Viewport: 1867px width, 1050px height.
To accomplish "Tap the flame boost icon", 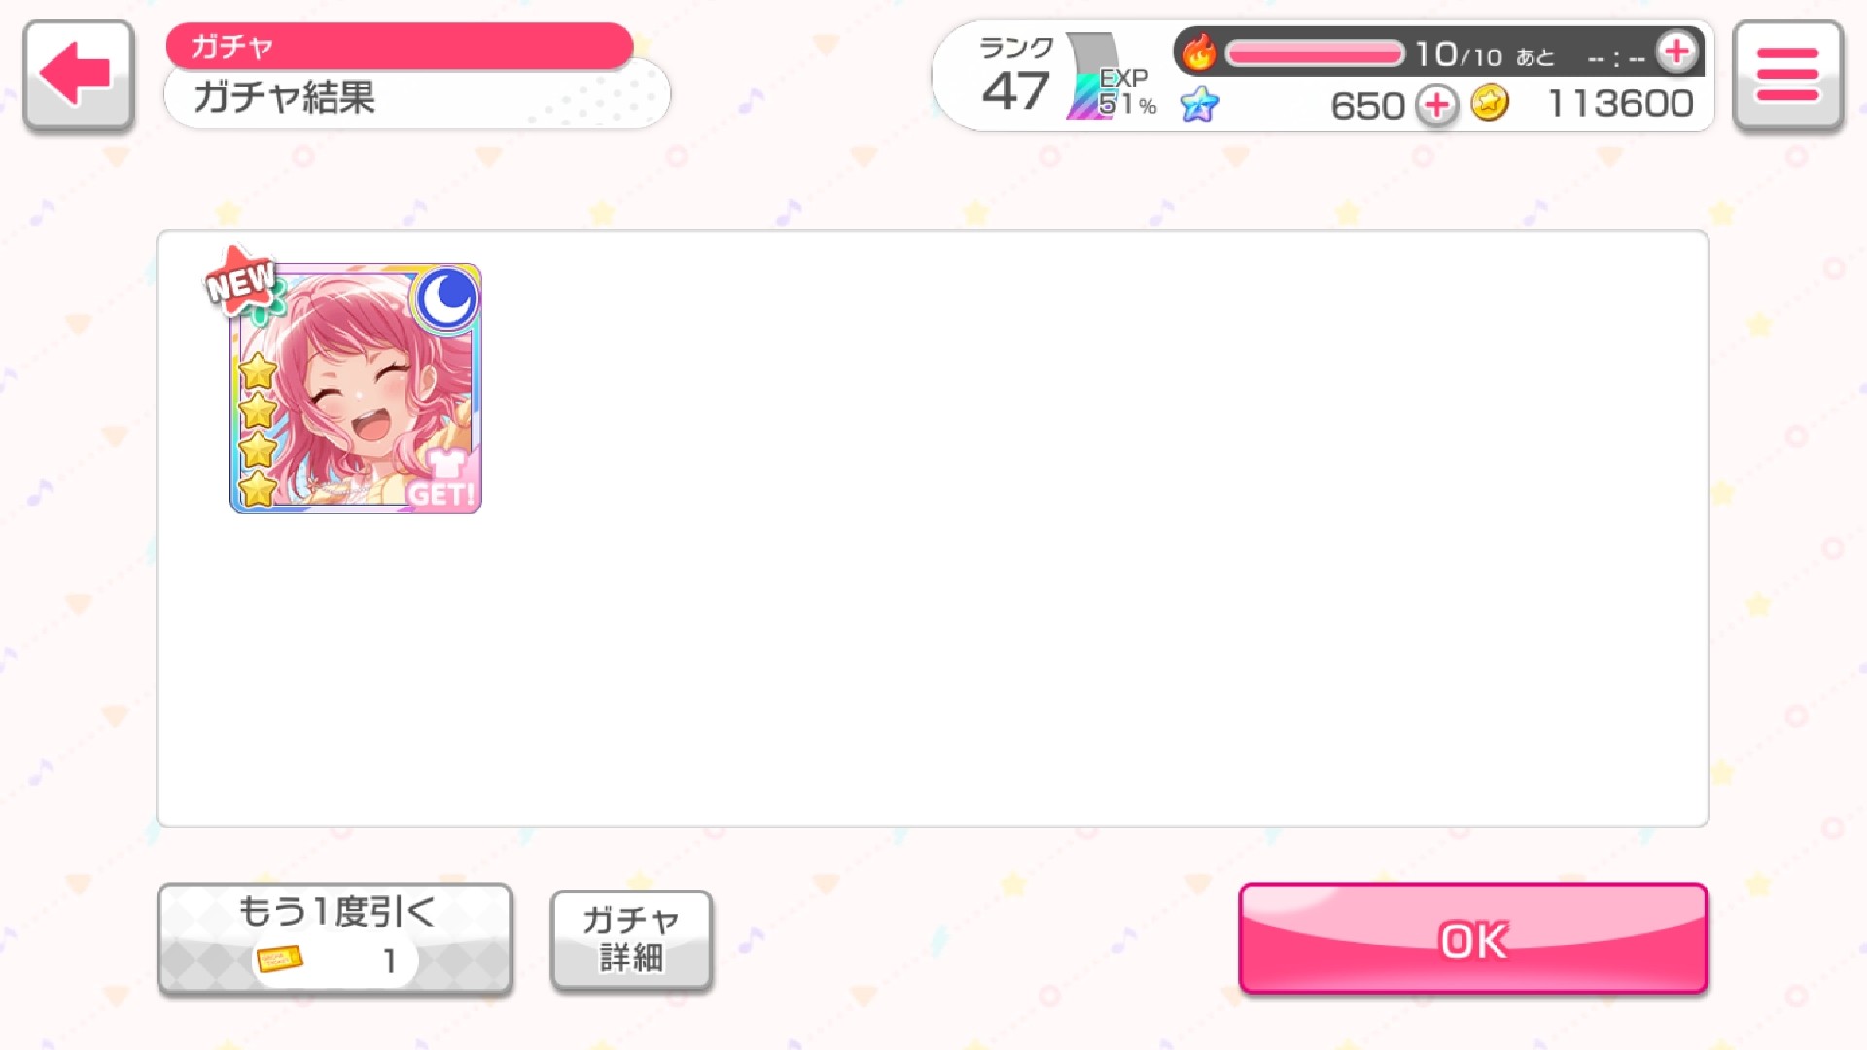I will pyautogui.click(x=1200, y=52).
